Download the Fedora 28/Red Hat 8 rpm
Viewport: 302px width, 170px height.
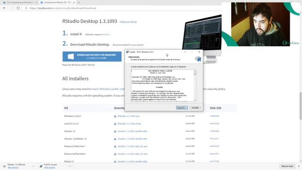[x=133, y=154]
